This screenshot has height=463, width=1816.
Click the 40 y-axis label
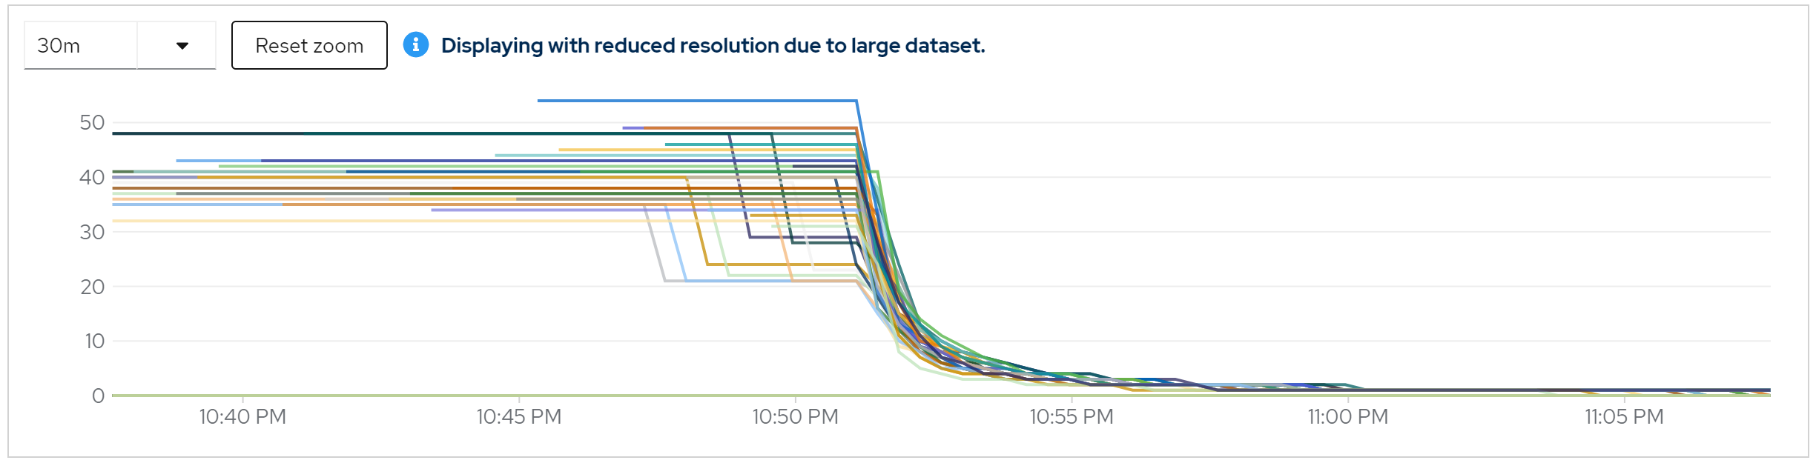(x=92, y=178)
